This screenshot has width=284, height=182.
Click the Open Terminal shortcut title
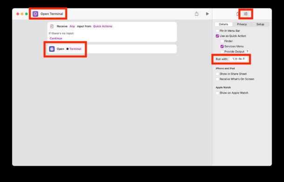(x=52, y=14)
